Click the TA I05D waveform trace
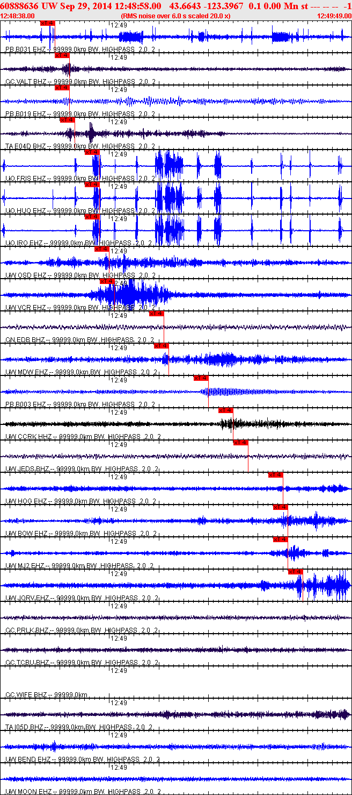 coord(176,714)
